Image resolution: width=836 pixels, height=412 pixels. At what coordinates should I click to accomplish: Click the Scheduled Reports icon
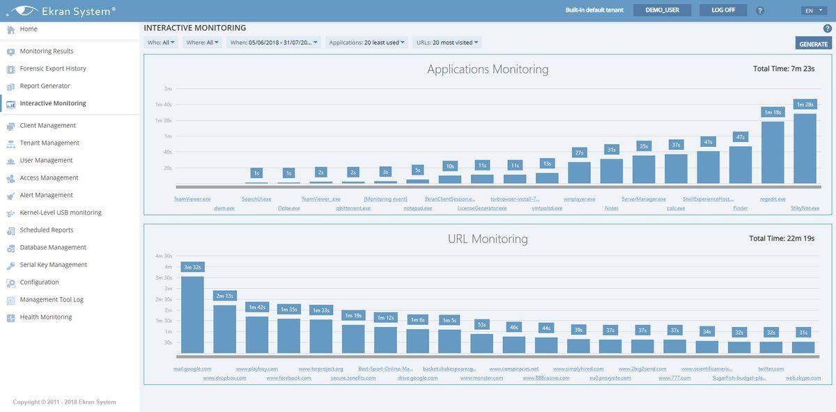[10, 230]
